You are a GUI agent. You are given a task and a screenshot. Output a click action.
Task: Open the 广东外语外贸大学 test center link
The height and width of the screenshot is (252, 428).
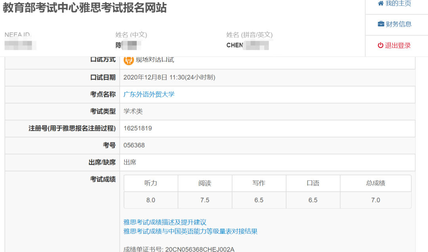pyautogui.click(x=149, y=94)
